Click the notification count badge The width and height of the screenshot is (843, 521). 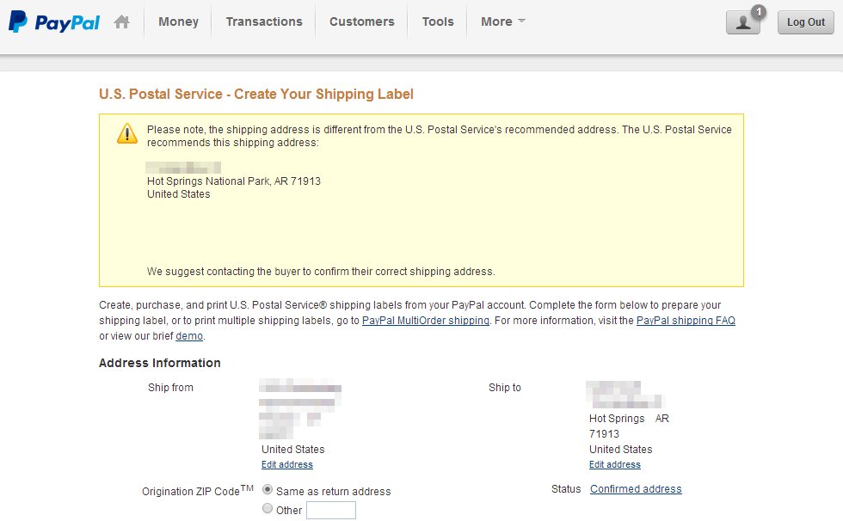[x=759, y=12]
